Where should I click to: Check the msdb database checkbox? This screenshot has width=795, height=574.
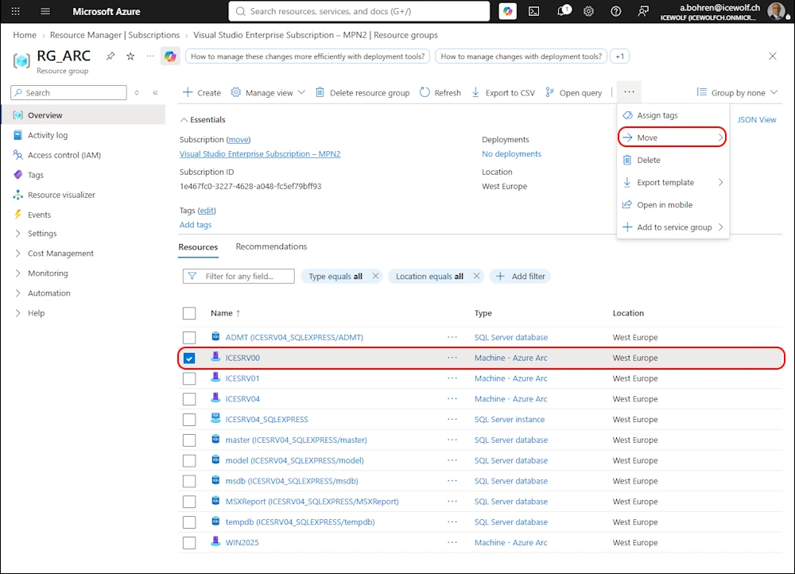[189, 481]
